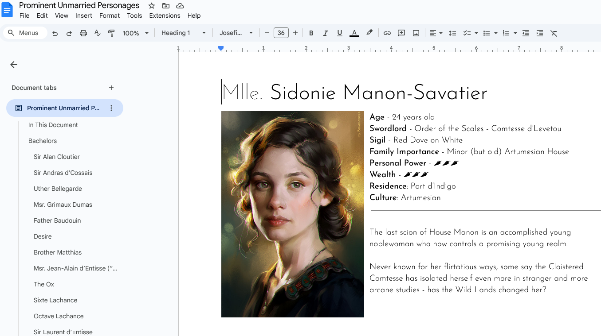Open the text color picker
The image size is (601, 336).
354,33
